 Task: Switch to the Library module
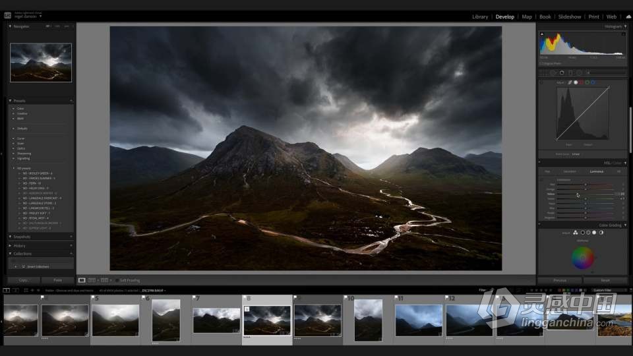point(480,16)
